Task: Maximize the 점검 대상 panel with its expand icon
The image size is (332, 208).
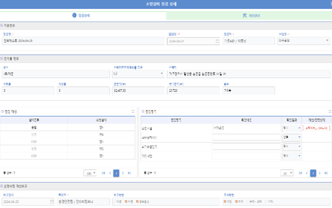Action: point(133,111)
